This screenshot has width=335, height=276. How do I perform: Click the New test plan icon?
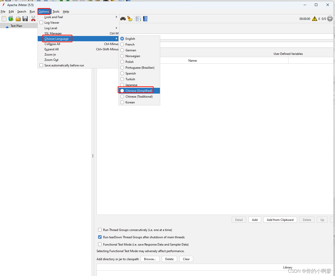click(x=4, y=19)
